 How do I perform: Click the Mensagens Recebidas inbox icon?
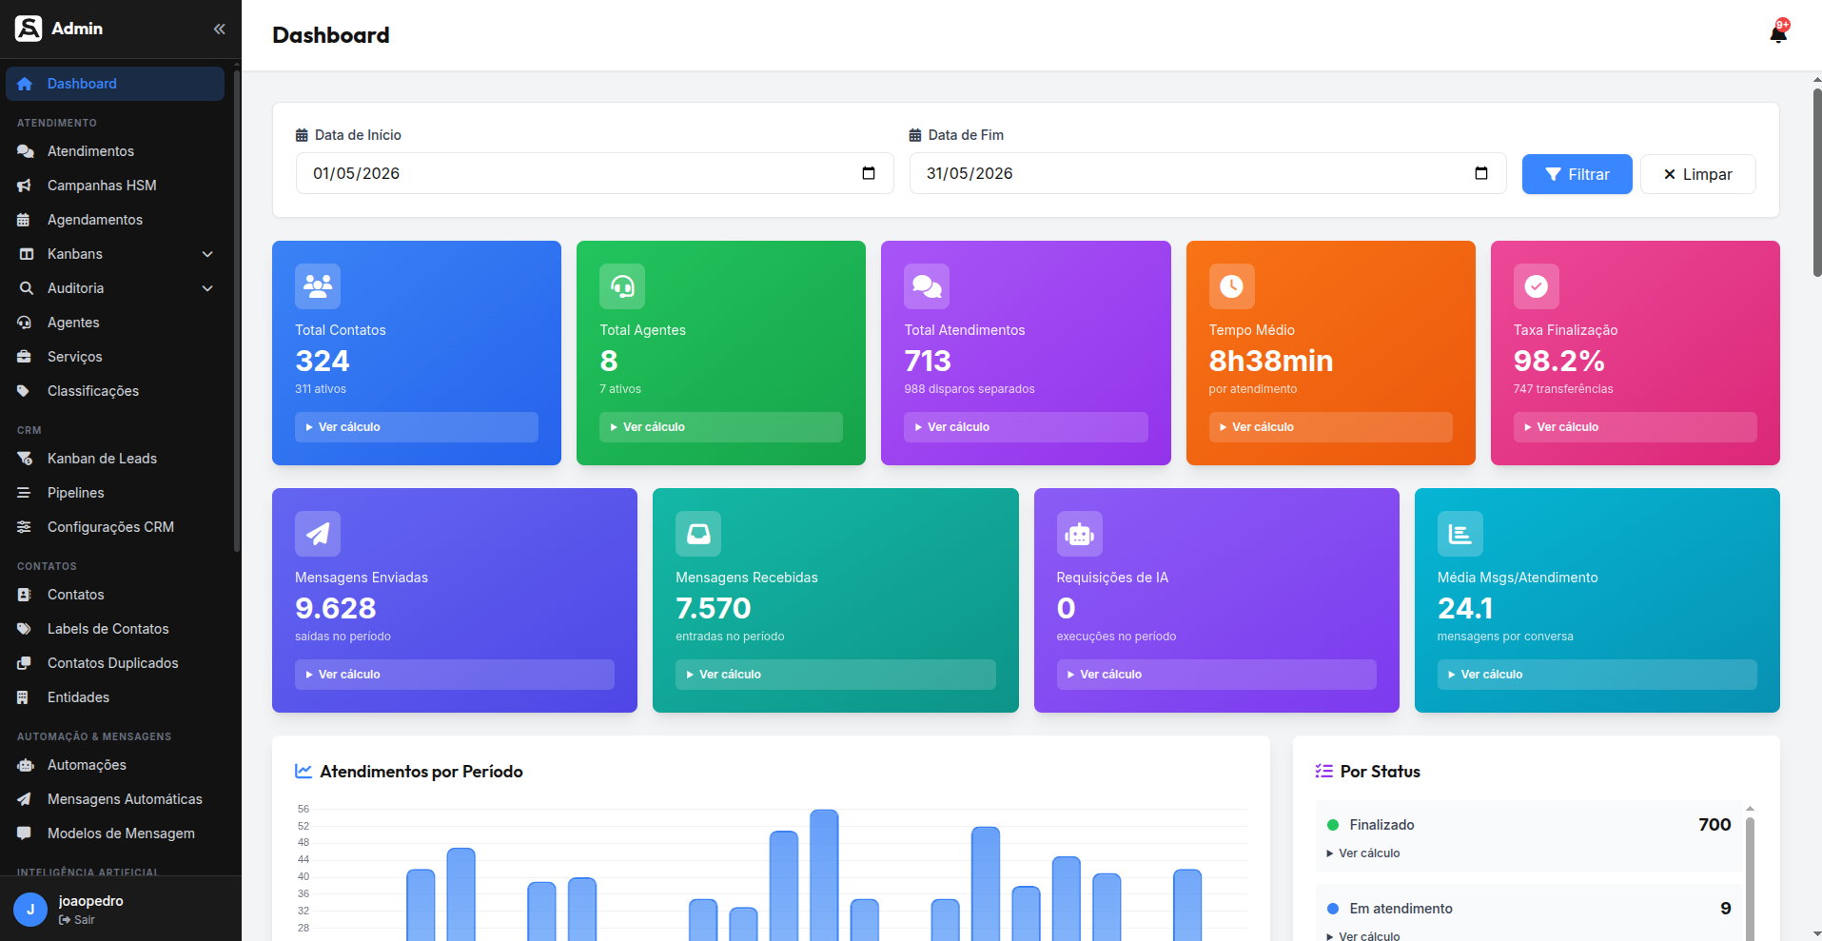click(x=698, y=534)
